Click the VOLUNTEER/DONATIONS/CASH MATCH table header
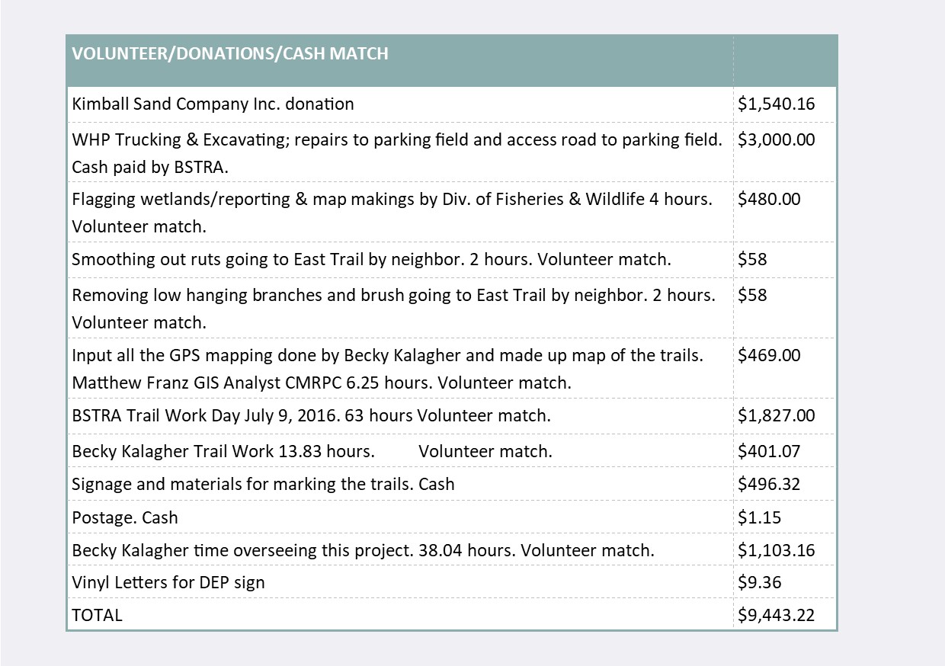Image resolution: width=945 pixels, height=666 pixels. point(230,54)
